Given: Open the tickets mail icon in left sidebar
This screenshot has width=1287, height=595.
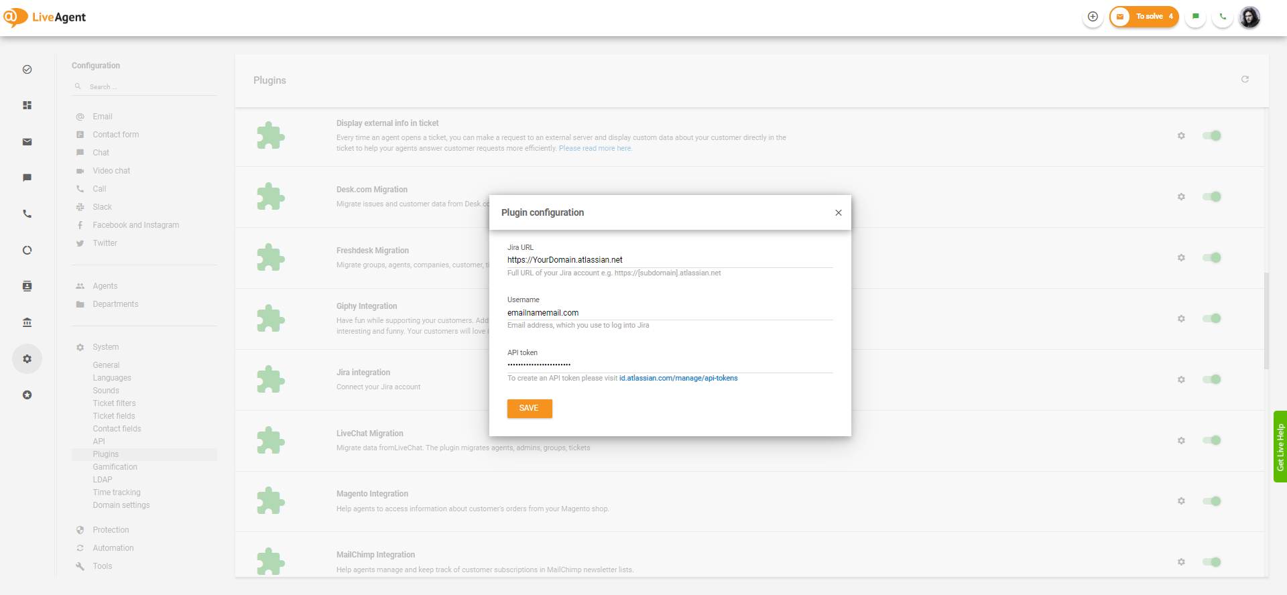Looking at the screenshot, I should pyautogui.click(x=27, y=142).
